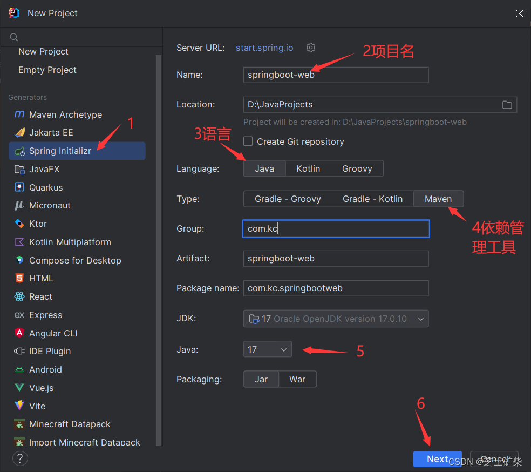This screenshot has width=531, height=472.
Task: Click the Kotlin Multiplatform icon
Action: pos(19,242)
